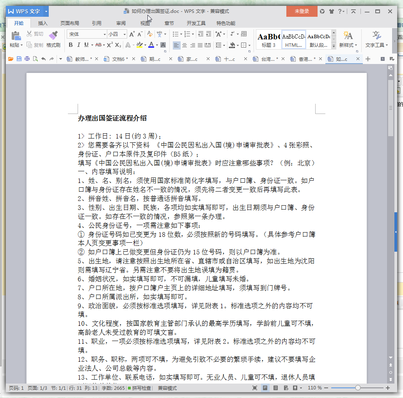Switch to the 引用 ribbon tab

[97, 23]
